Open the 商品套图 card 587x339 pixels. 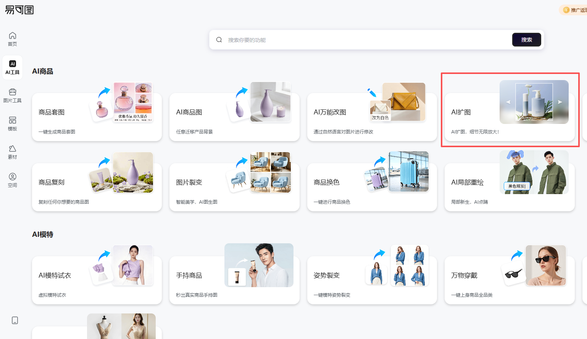click(x=97, y=117)
